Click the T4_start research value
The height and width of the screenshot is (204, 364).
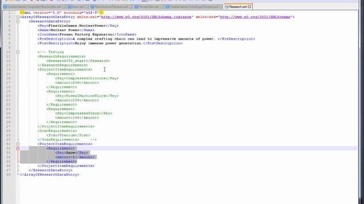77,61
